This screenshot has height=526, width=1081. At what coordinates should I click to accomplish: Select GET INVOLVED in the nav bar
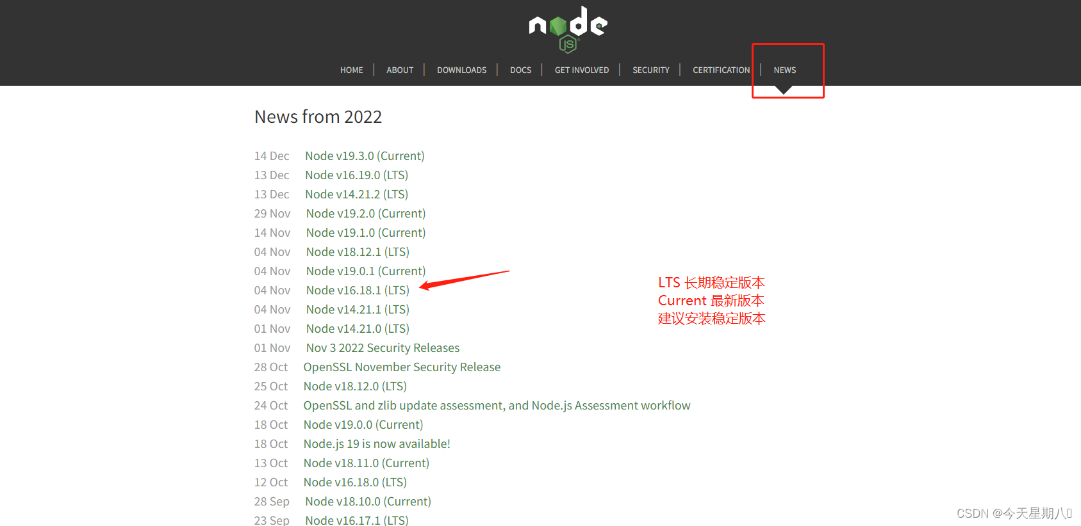pos(582,70)
